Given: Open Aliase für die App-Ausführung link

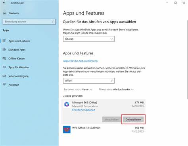Looking at the screenshot, I should [x=80, y=61].
